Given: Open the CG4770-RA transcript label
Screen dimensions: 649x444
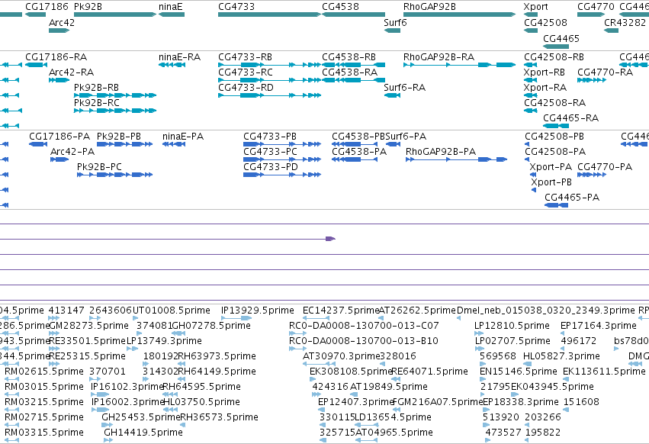Looking at the screenshot, I should coord(605,72).
